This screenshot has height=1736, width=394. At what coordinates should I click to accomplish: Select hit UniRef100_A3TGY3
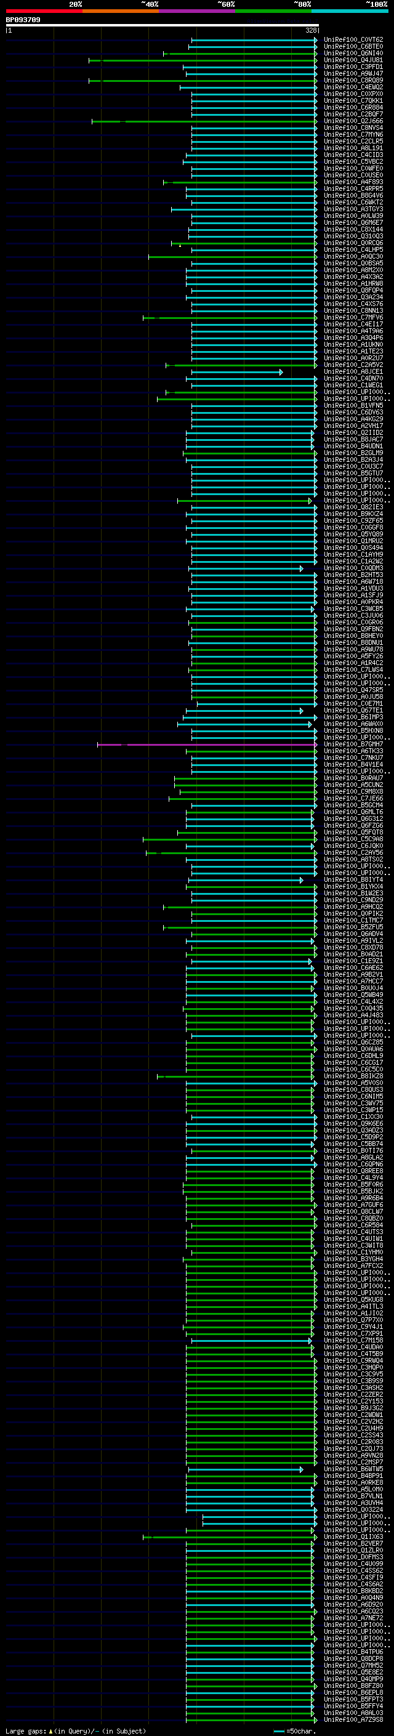pyautogui.click(x=353, y=209)
